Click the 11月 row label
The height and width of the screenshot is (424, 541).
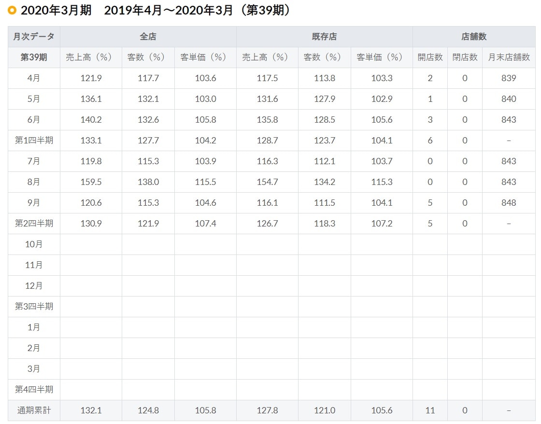tap(34, 265)
